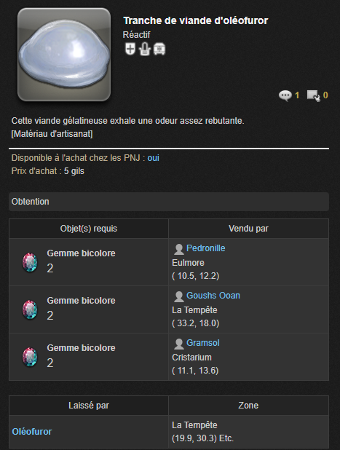Click the image gallery icon showing 0

coord(313,95)
